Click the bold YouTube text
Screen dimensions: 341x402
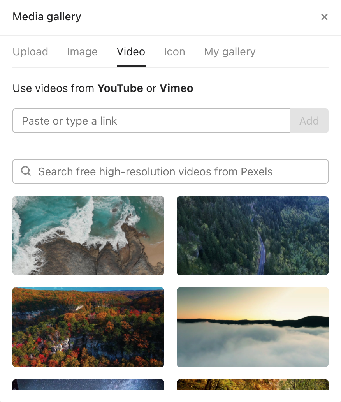click(120, 88)
